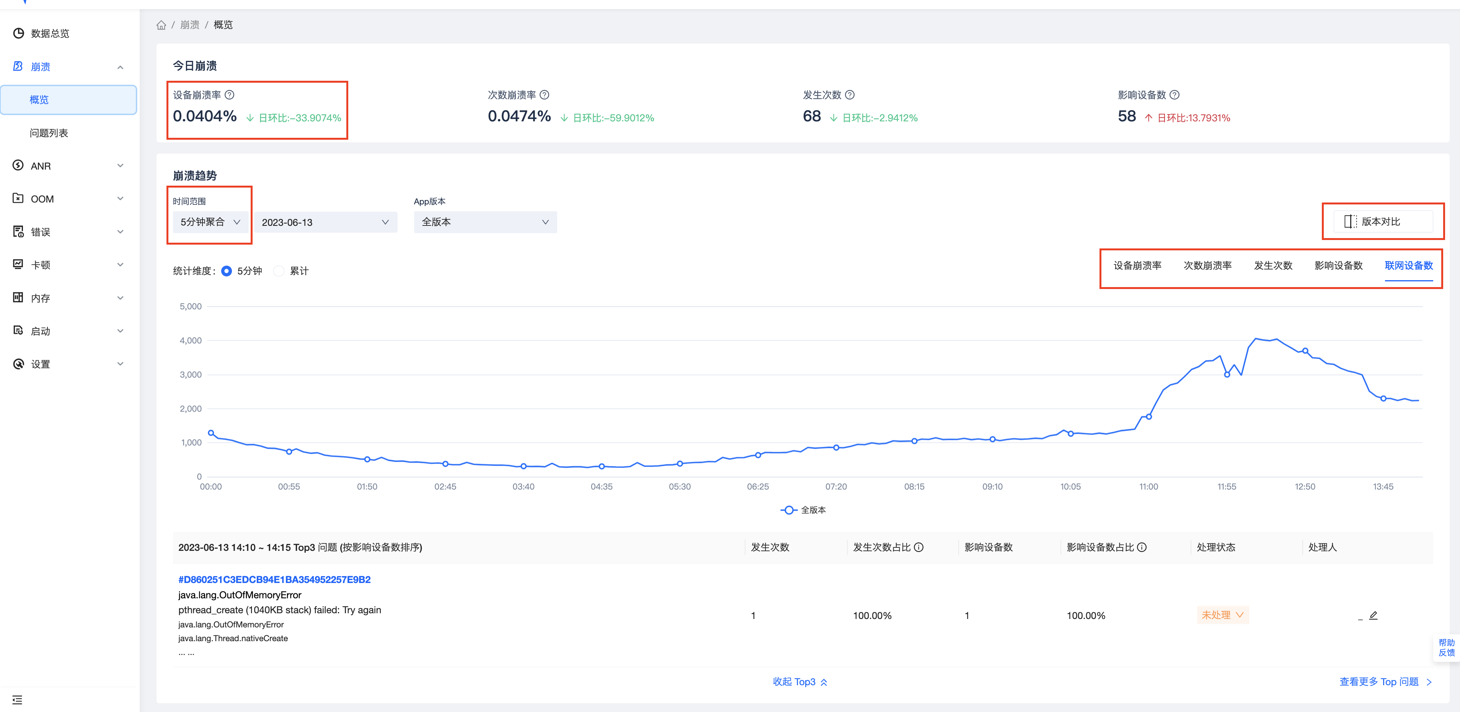The width and height of the screenshot is (1460, 712).
Task: Open the 2023-06-13 date dropdown
Action: 325,222
